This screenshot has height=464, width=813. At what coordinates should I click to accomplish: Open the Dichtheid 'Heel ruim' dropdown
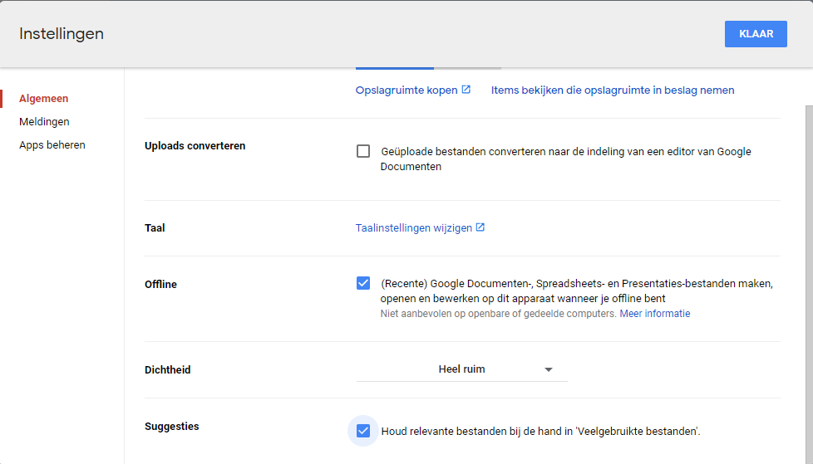[x=462, y=369]
